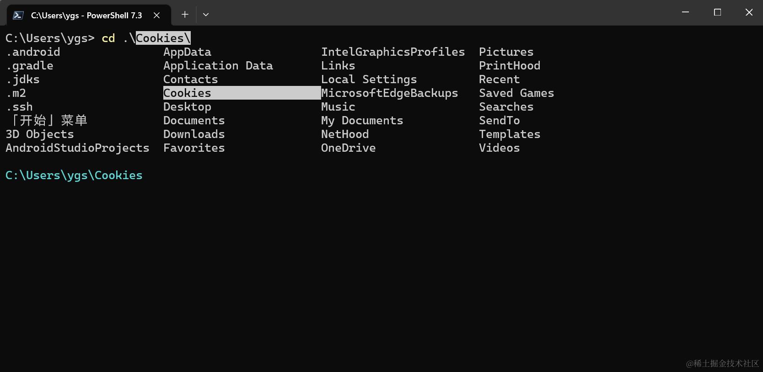763x372 pixels.
Task: Select AndroidStudioProjects in the list
Action: point(77,148)
